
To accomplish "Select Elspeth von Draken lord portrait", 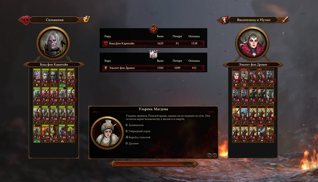I will pos(252,43).
